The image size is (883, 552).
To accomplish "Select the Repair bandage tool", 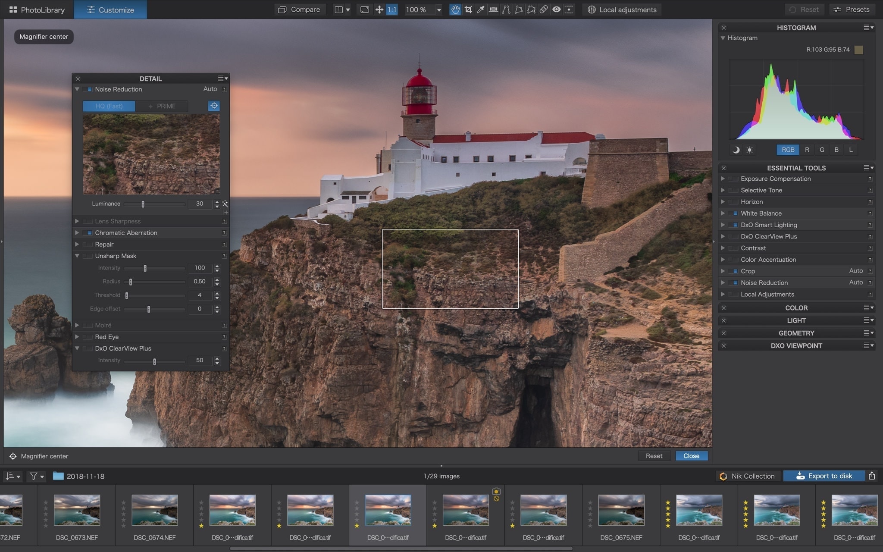I will coord(544,9).
